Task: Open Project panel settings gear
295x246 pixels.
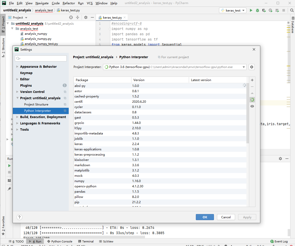Action: pos(86,17)
